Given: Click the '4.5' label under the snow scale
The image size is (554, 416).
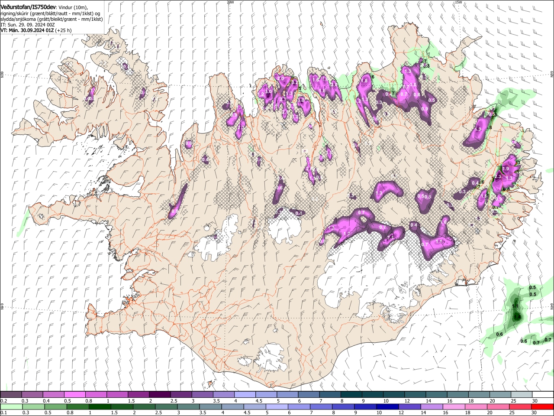Looking at the screenshot, I should (x=259, y=401).
